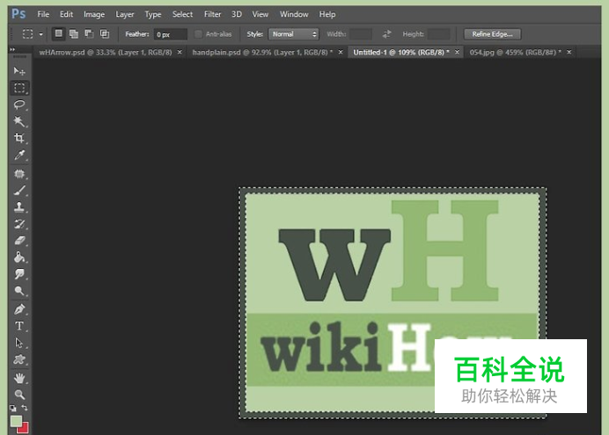Choose Intersect with selection mode
609x435 pixels.
(105, 33)
